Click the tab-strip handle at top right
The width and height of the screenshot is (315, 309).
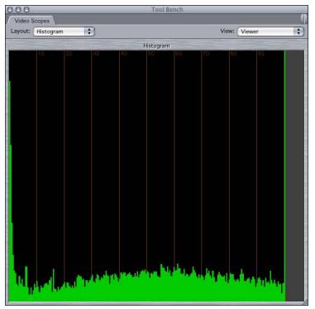click(x=303, y=19)
